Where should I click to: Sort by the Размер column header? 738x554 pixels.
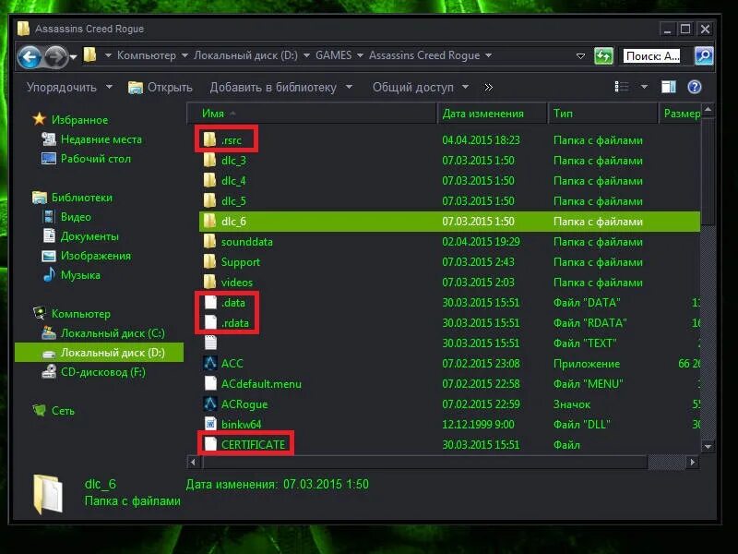point(680,114)
